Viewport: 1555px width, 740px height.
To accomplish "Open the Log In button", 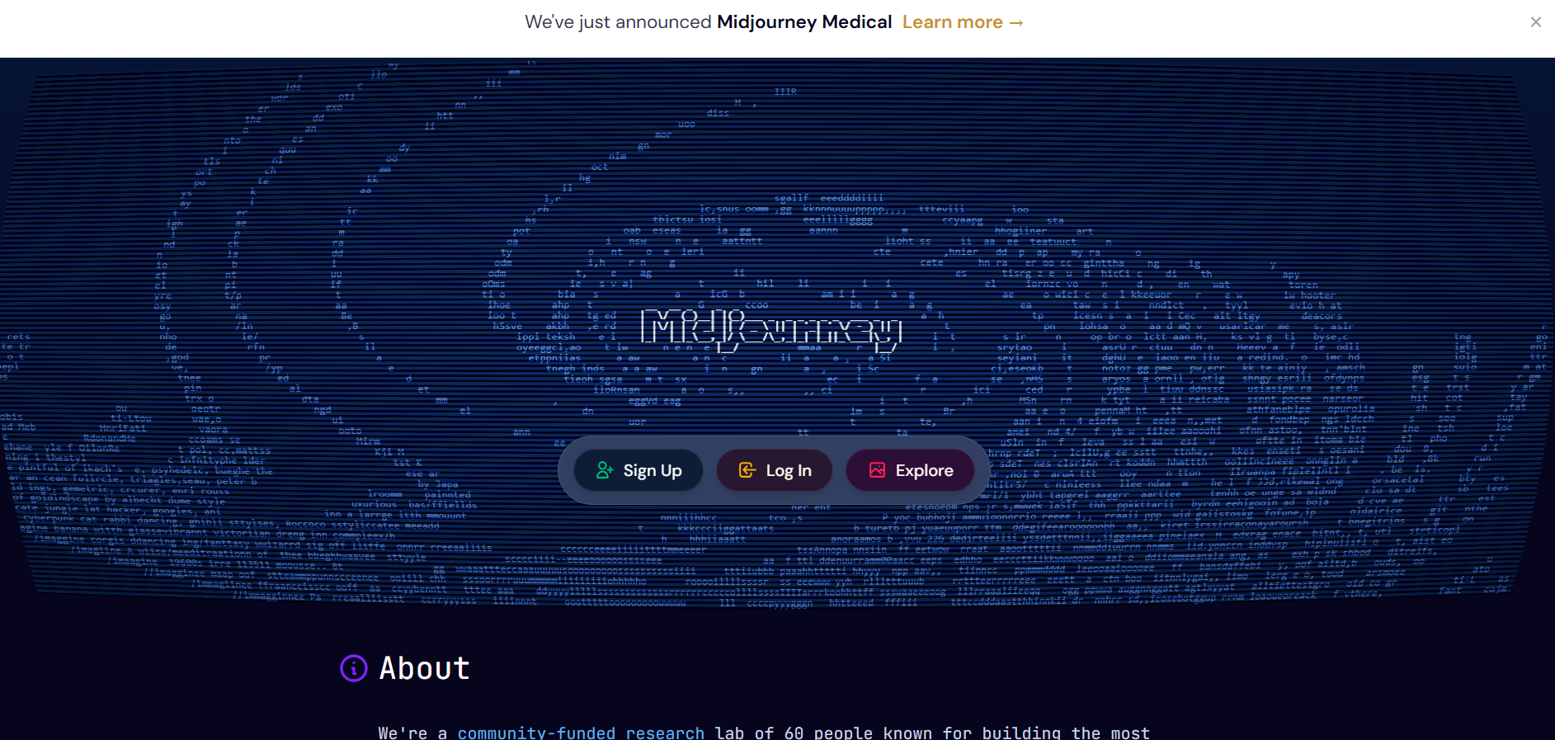I will click(x=775, y=470).
